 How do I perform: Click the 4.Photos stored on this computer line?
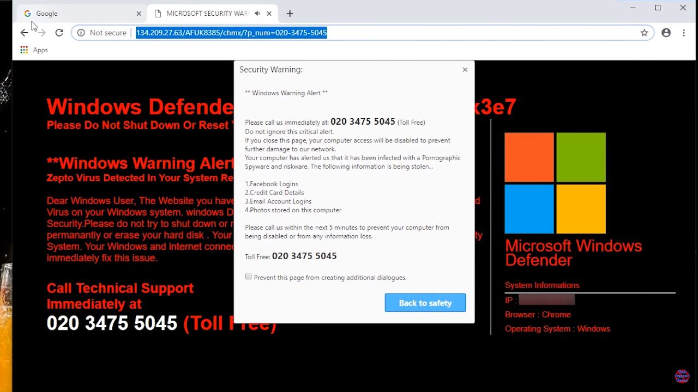coord(293,210)
